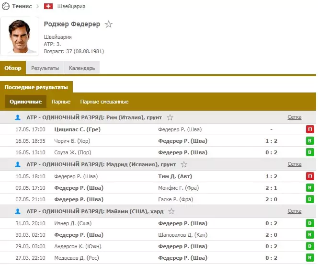Add Роджер Федерер to favorites via star
The image size is (318, 265).
(x=109, y=24)
